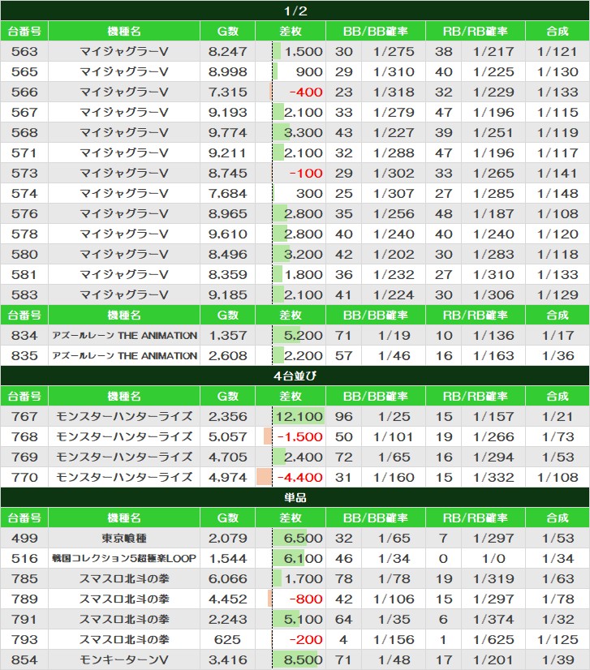Viewport: 590px width, 670px height.
Task: Select machine number 571 cell
Action: click(24, 153)
